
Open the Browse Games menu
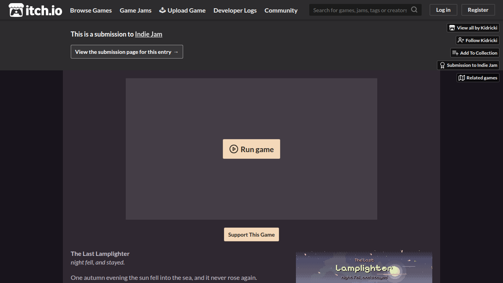click(91, 10)
